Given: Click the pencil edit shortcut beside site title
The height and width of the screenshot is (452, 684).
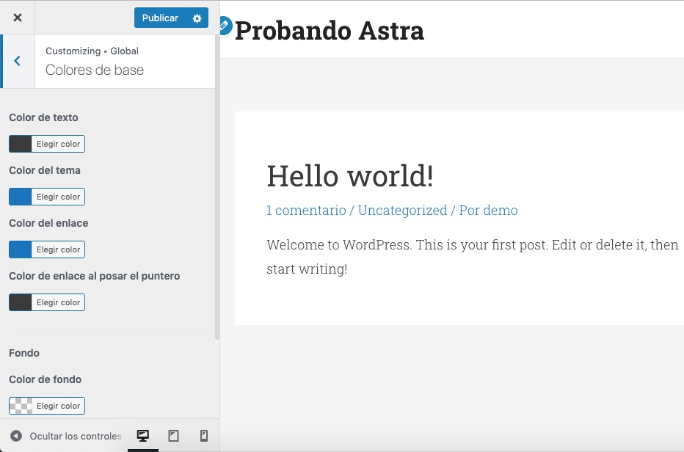Looking at the screenshot, I should click(x=223, y=26).
